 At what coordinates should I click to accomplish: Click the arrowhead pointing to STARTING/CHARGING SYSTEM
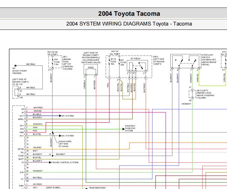123,129
